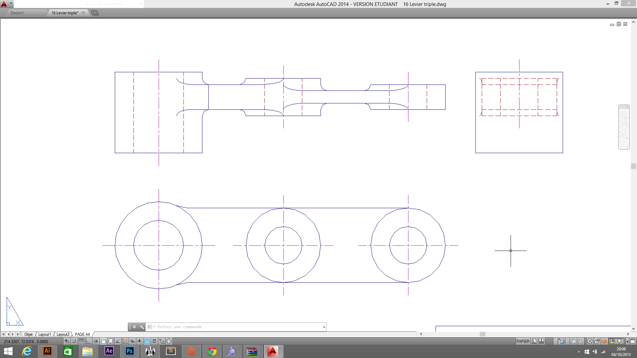Open Windows Start menu
The height and width of the screenshot is (358, 637).
coord(8,351)
